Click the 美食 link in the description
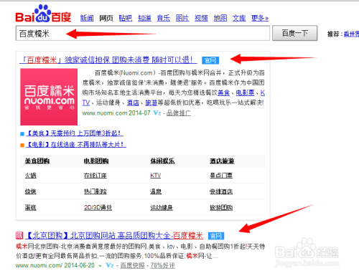The height and width of the screenshot is (276, 359). tap(223, 92)
